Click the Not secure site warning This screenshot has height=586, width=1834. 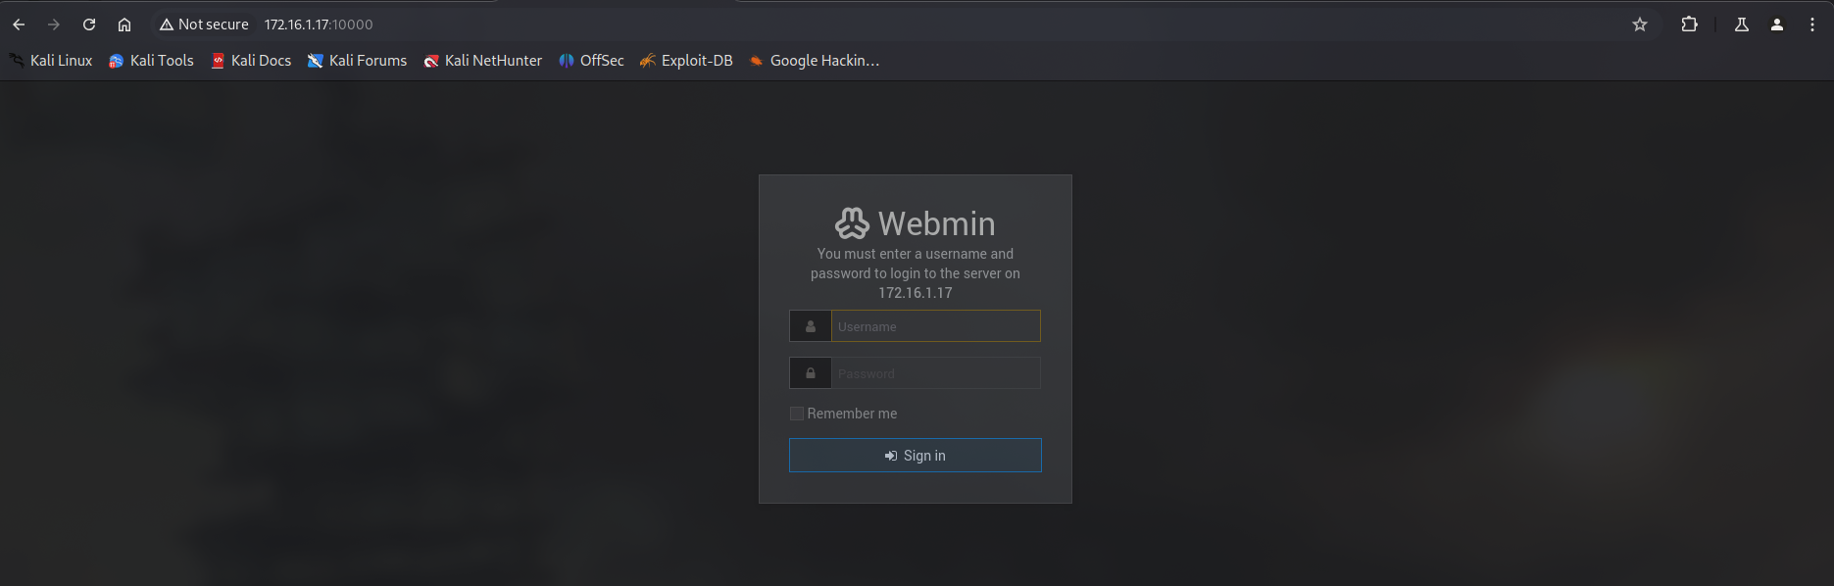pos(204,24)
